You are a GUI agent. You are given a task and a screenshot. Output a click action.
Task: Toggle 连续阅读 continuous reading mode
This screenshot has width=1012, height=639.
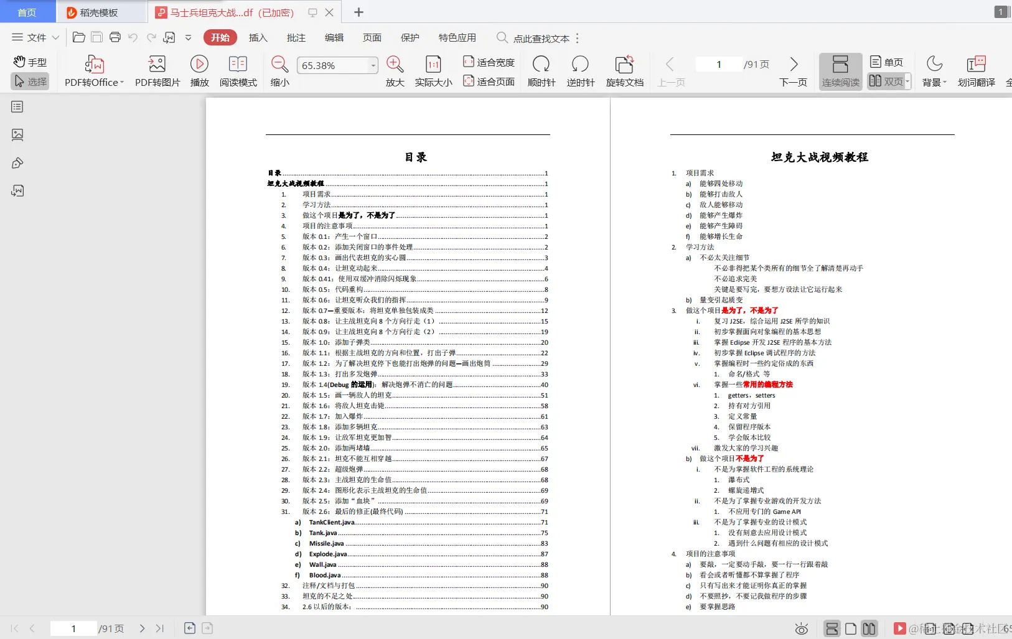point(840,70)
